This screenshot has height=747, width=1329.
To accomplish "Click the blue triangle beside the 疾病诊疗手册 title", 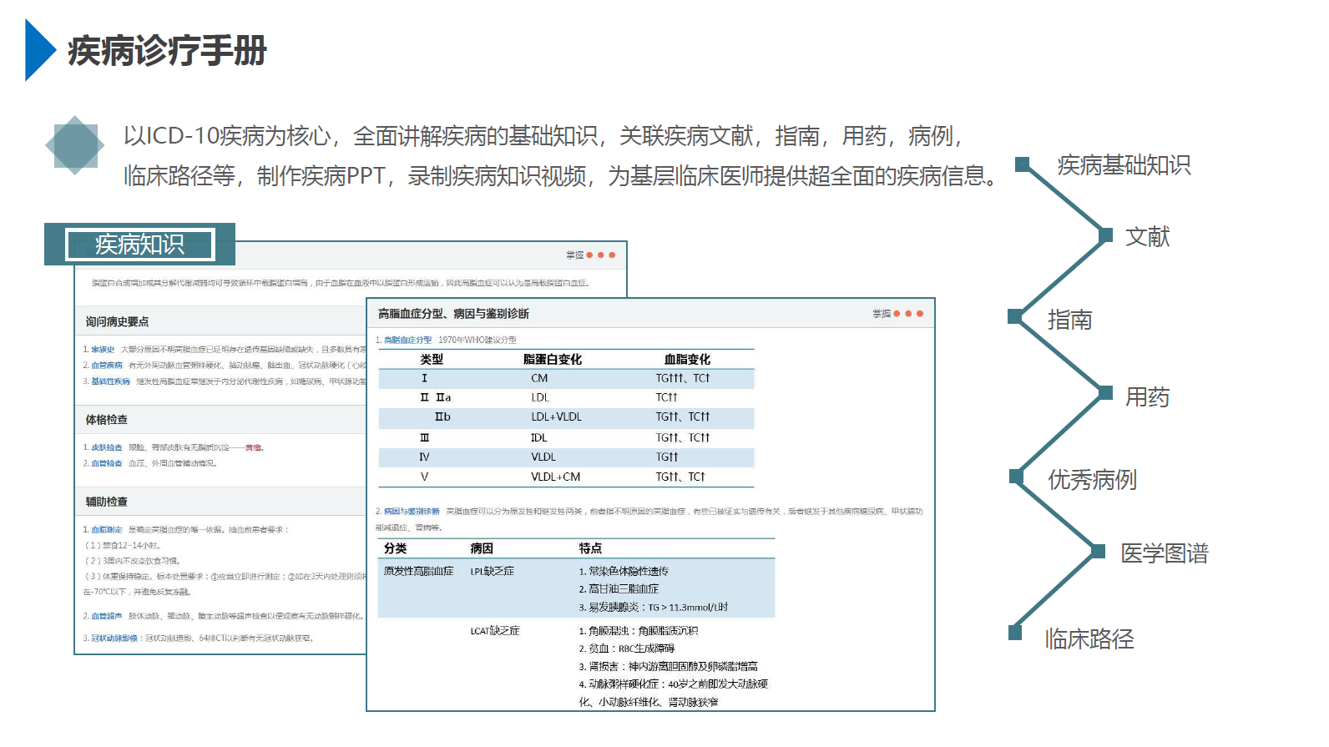I will tap(39, 50).
